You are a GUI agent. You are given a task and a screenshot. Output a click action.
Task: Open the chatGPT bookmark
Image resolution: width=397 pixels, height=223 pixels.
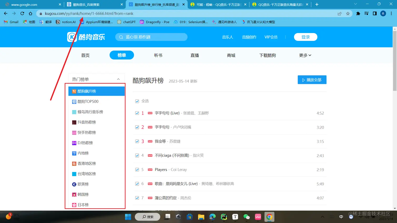point(126,22)
